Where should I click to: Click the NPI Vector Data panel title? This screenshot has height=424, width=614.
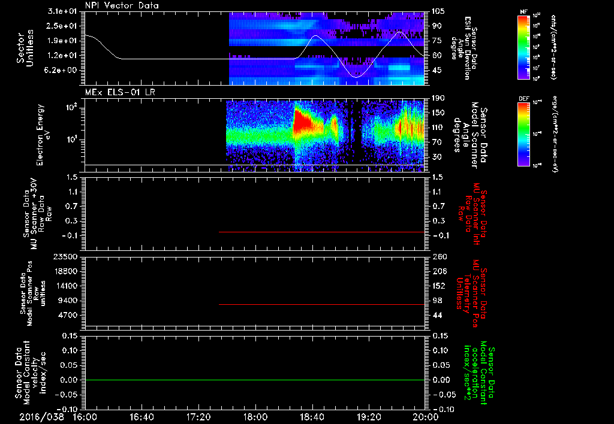[122, 5]
